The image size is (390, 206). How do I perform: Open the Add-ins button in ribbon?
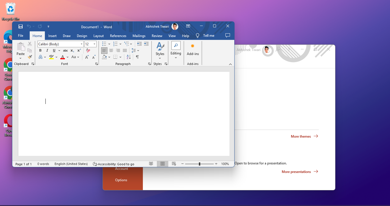coord(193,50)
